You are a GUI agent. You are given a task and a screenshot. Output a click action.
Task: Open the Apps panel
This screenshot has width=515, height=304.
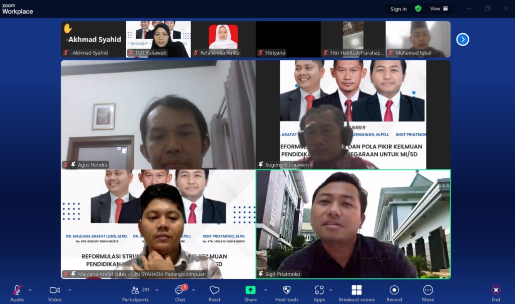[319, 293]
